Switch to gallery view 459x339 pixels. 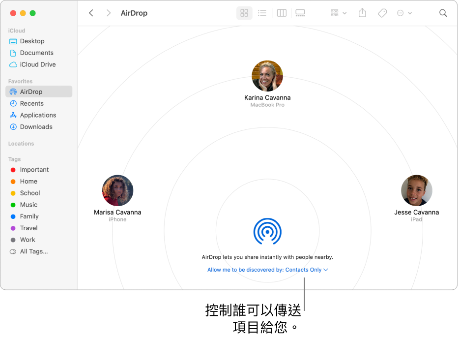[300, 13]
